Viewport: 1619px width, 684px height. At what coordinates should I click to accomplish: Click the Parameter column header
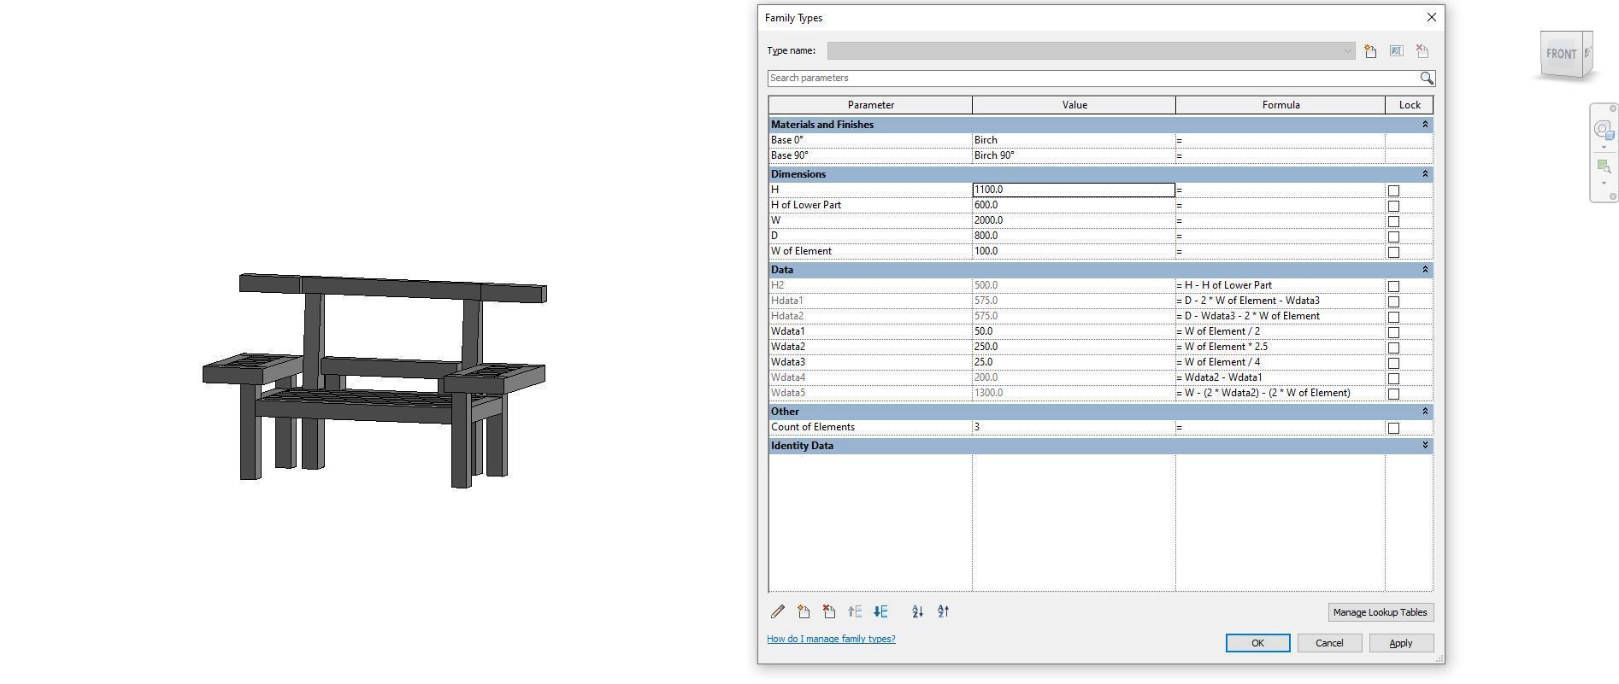870,105
